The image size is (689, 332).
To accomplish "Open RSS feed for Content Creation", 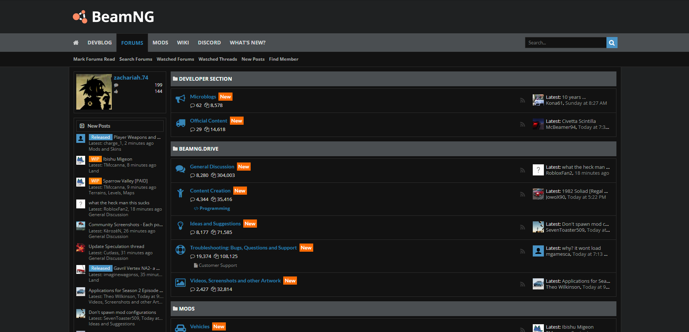I will 522,194.
